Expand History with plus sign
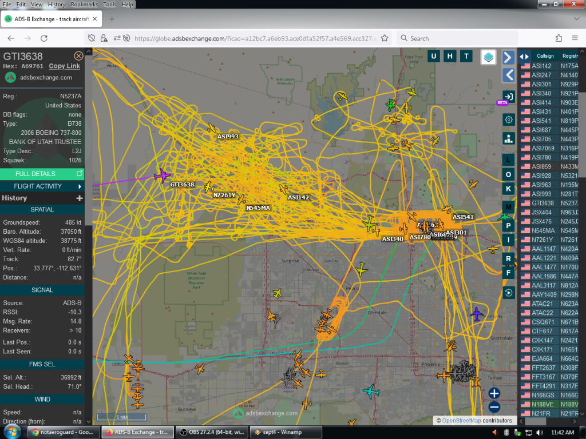The image size is (586, 439). click(x=79, y=198)
